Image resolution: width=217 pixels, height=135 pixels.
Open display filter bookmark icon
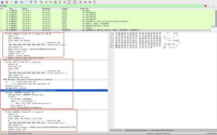pos(1,6)
